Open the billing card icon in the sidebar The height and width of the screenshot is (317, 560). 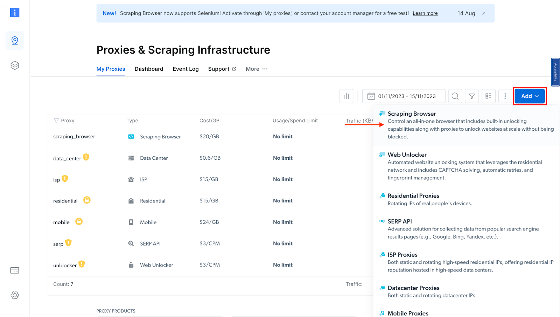coord(15,270)
